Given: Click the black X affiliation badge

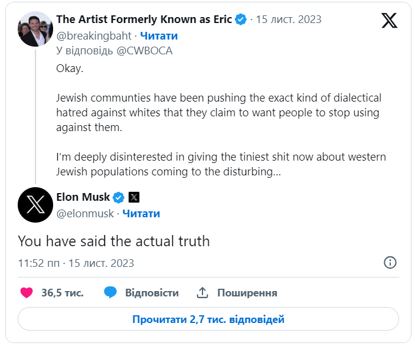Looking at the screenshot, I should point(134,197).
